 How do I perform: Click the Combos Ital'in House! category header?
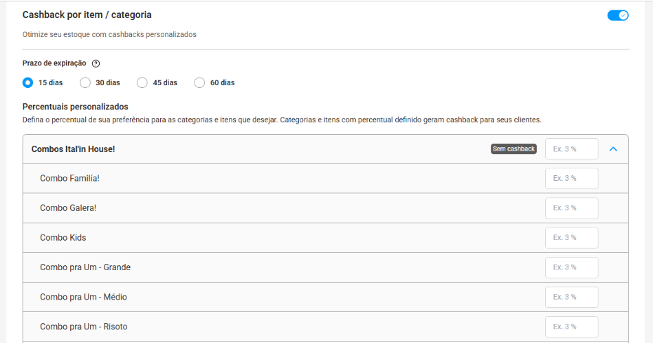[x=74, y=149]
